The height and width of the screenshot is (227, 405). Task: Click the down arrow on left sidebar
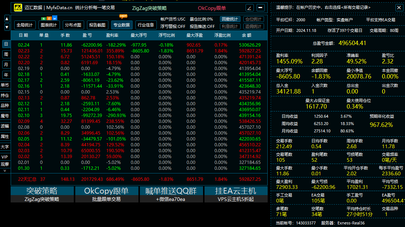[x=7, y=27]
